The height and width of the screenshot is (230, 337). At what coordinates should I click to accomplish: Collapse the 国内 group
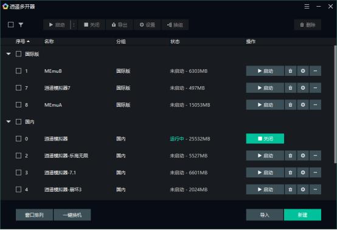pos(9,122)
